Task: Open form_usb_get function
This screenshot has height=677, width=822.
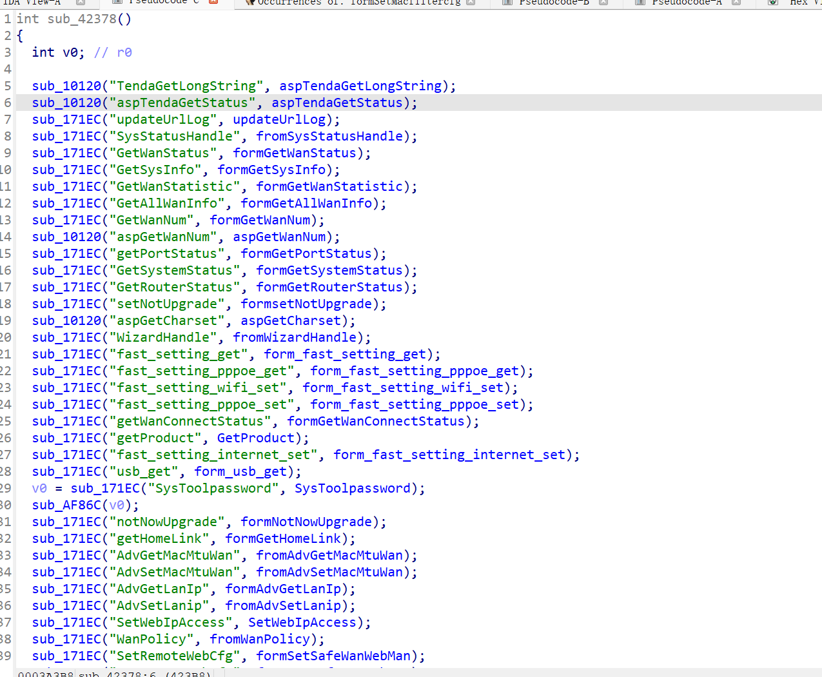Action: [240, 471]
